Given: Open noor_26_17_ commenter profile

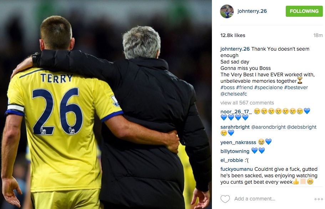Looking at the screenshot, I should (x=236, y=112).
